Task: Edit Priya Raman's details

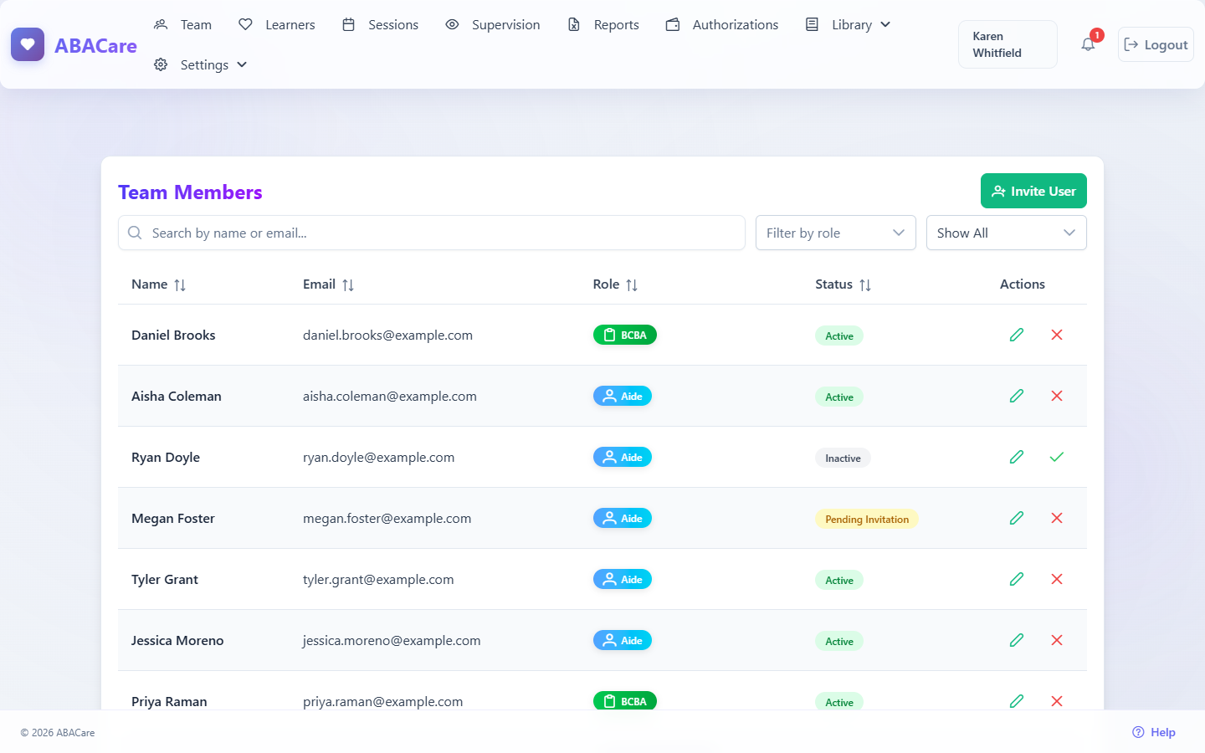Action: click(1017, 701)
